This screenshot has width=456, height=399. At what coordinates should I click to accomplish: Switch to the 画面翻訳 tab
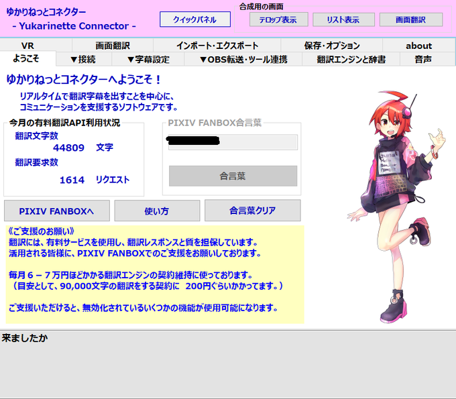pos(113,46)
